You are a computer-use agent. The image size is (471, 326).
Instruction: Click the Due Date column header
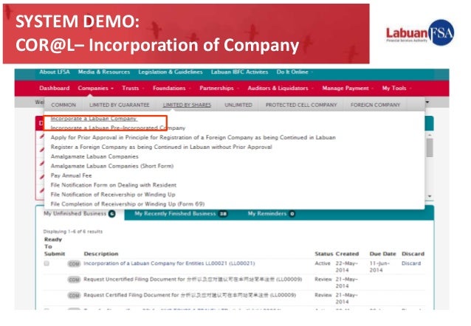click(382, 254)
